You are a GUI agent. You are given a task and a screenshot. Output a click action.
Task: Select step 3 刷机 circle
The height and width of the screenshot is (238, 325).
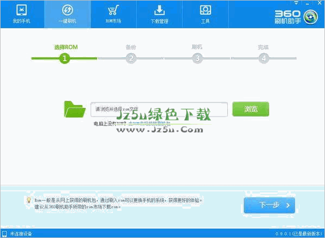pos(197,59)
